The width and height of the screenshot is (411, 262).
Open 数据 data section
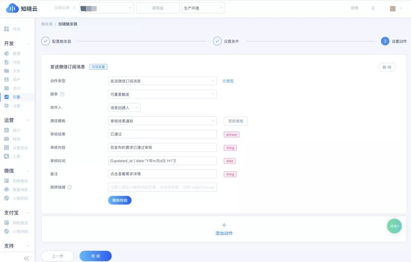pyautogui.click(x=12, y=53)
